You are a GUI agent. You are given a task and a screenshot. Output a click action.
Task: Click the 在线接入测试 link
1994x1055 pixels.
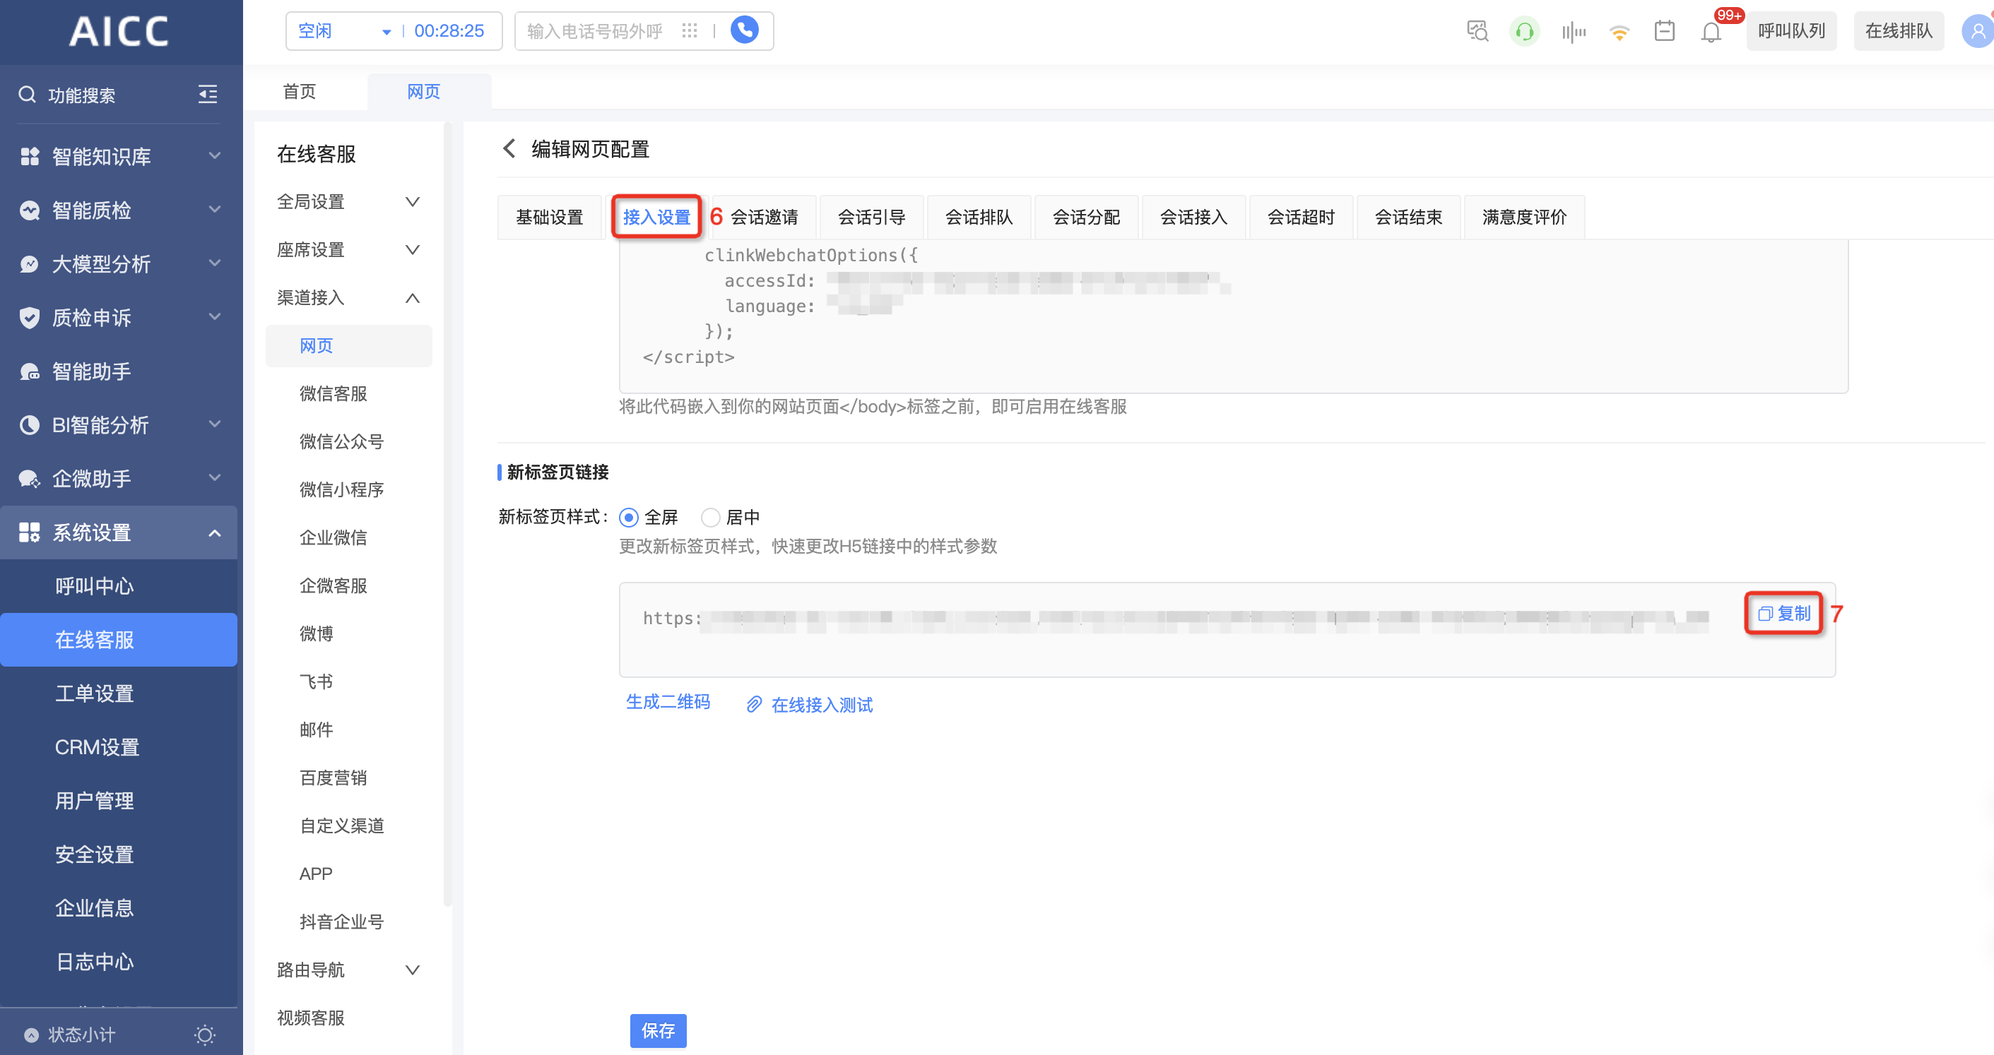point(822,705)
